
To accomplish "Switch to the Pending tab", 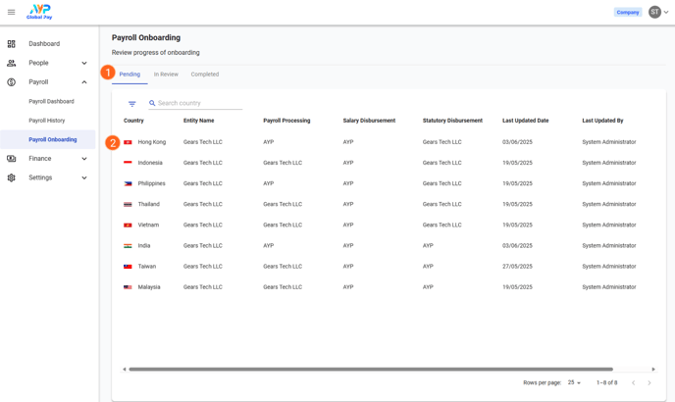I will coord(130,75).
